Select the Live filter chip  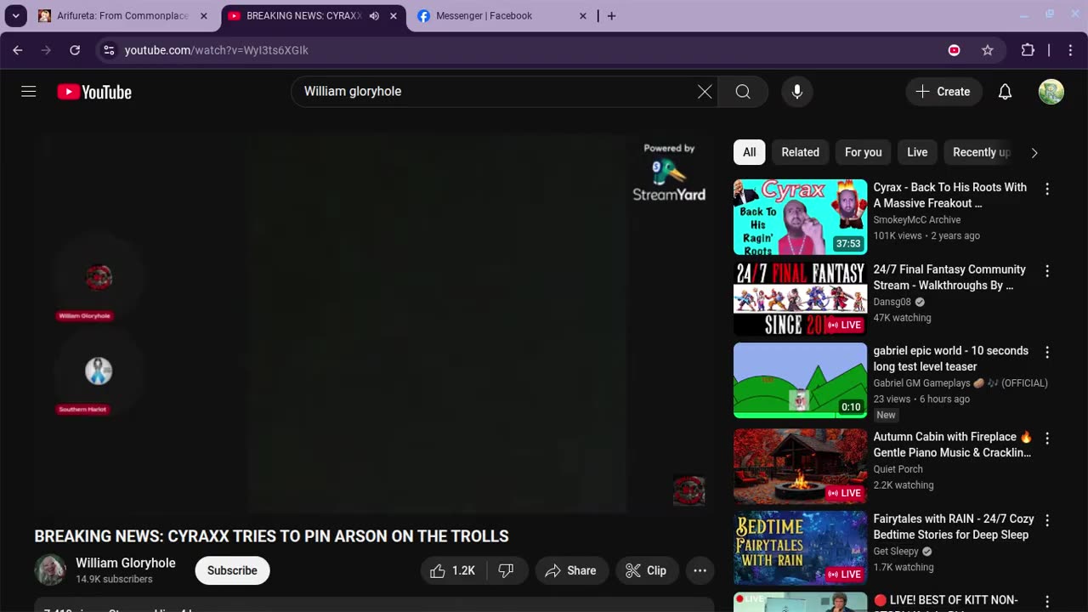click(917, 152)
